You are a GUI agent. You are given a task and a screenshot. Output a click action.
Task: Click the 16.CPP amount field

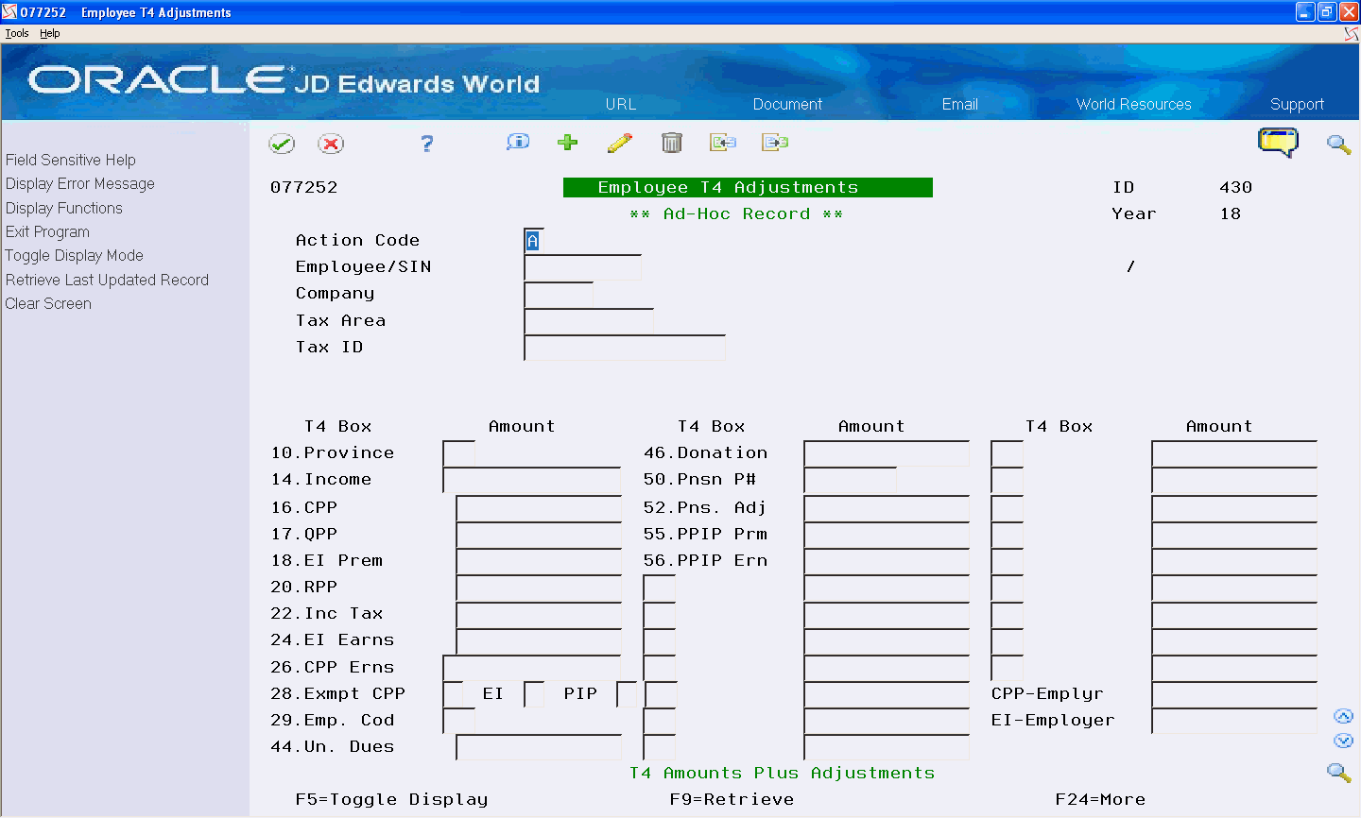pos(539,508)
